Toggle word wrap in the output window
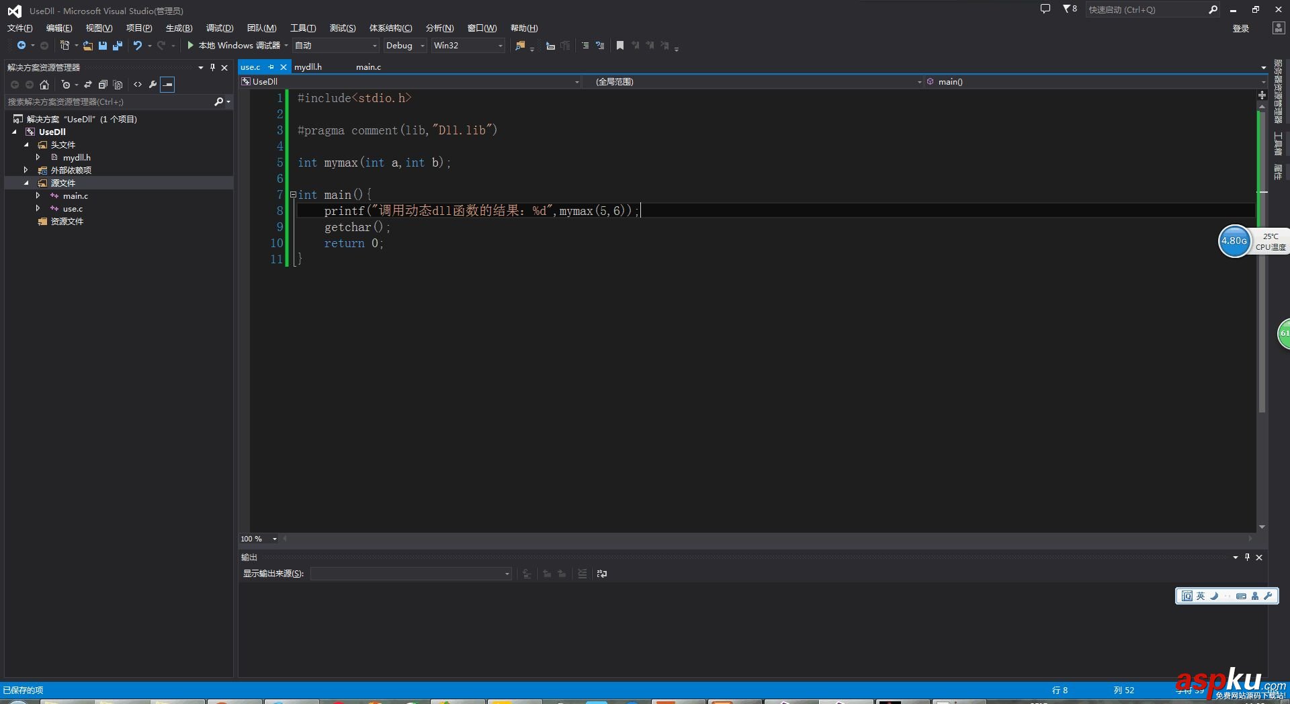 point(601,574)
